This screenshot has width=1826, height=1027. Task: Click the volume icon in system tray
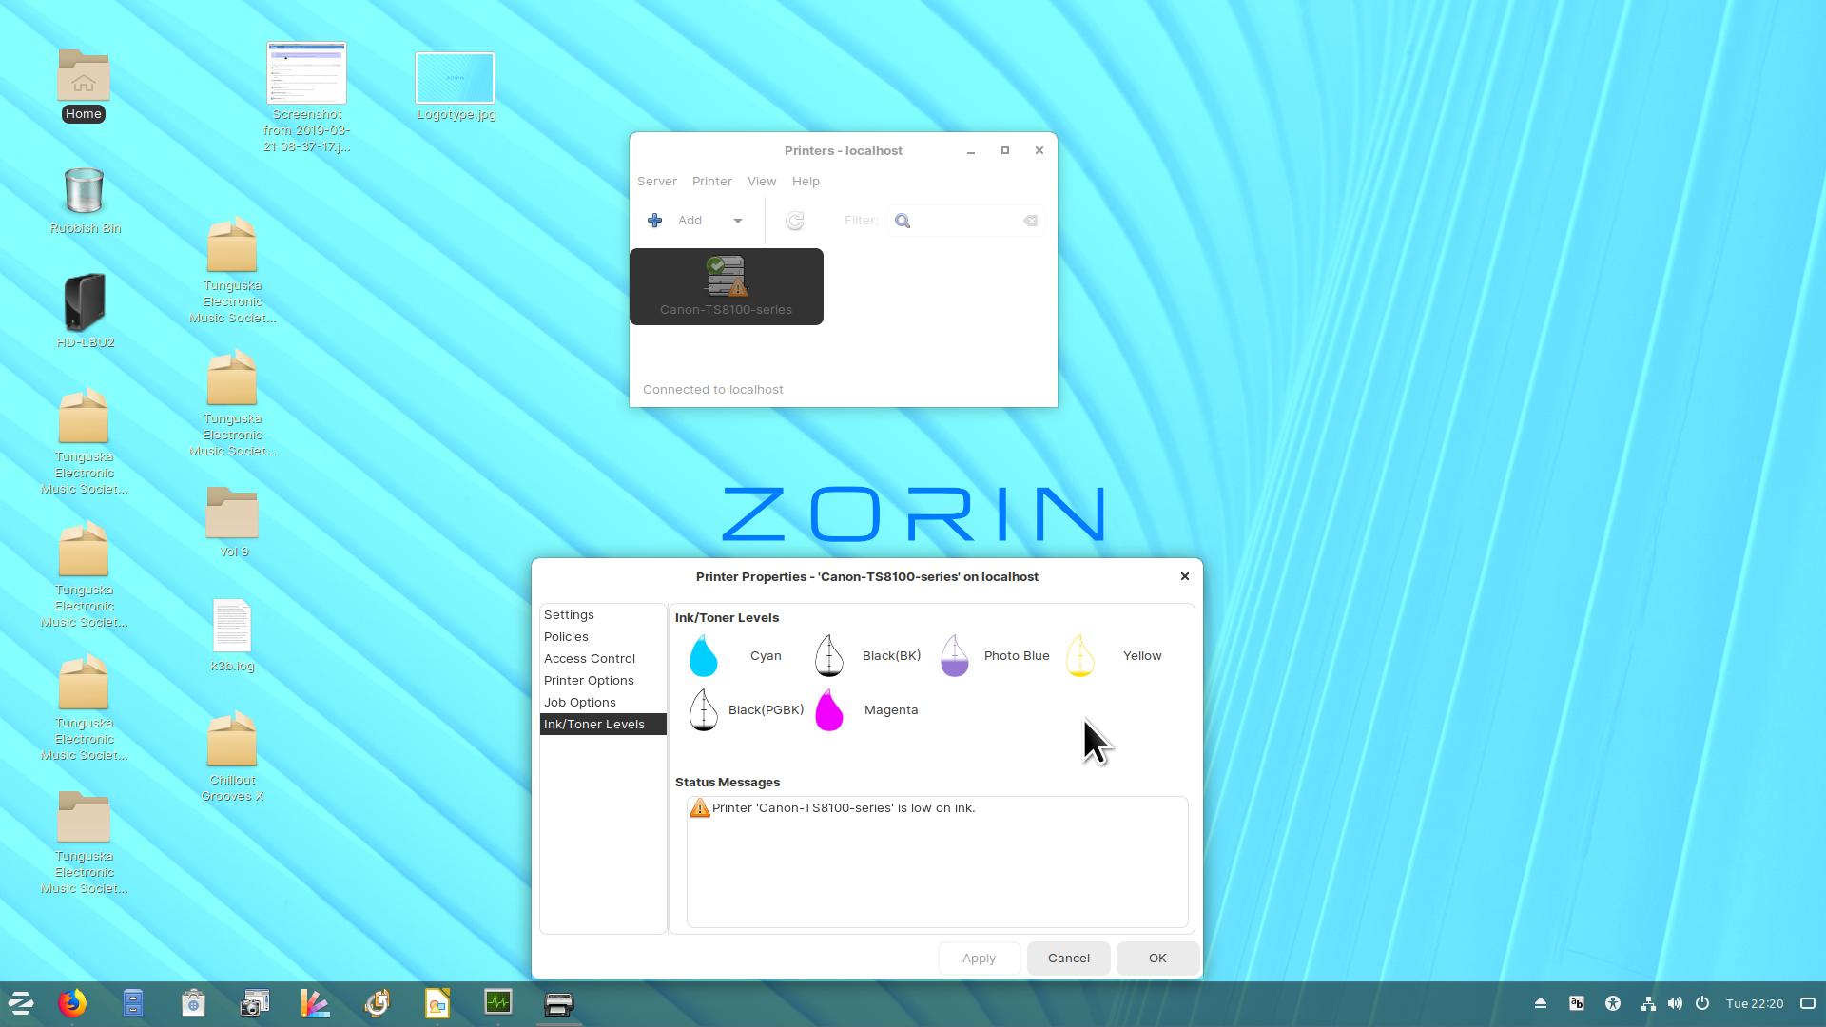[x=1675, y=1003]
